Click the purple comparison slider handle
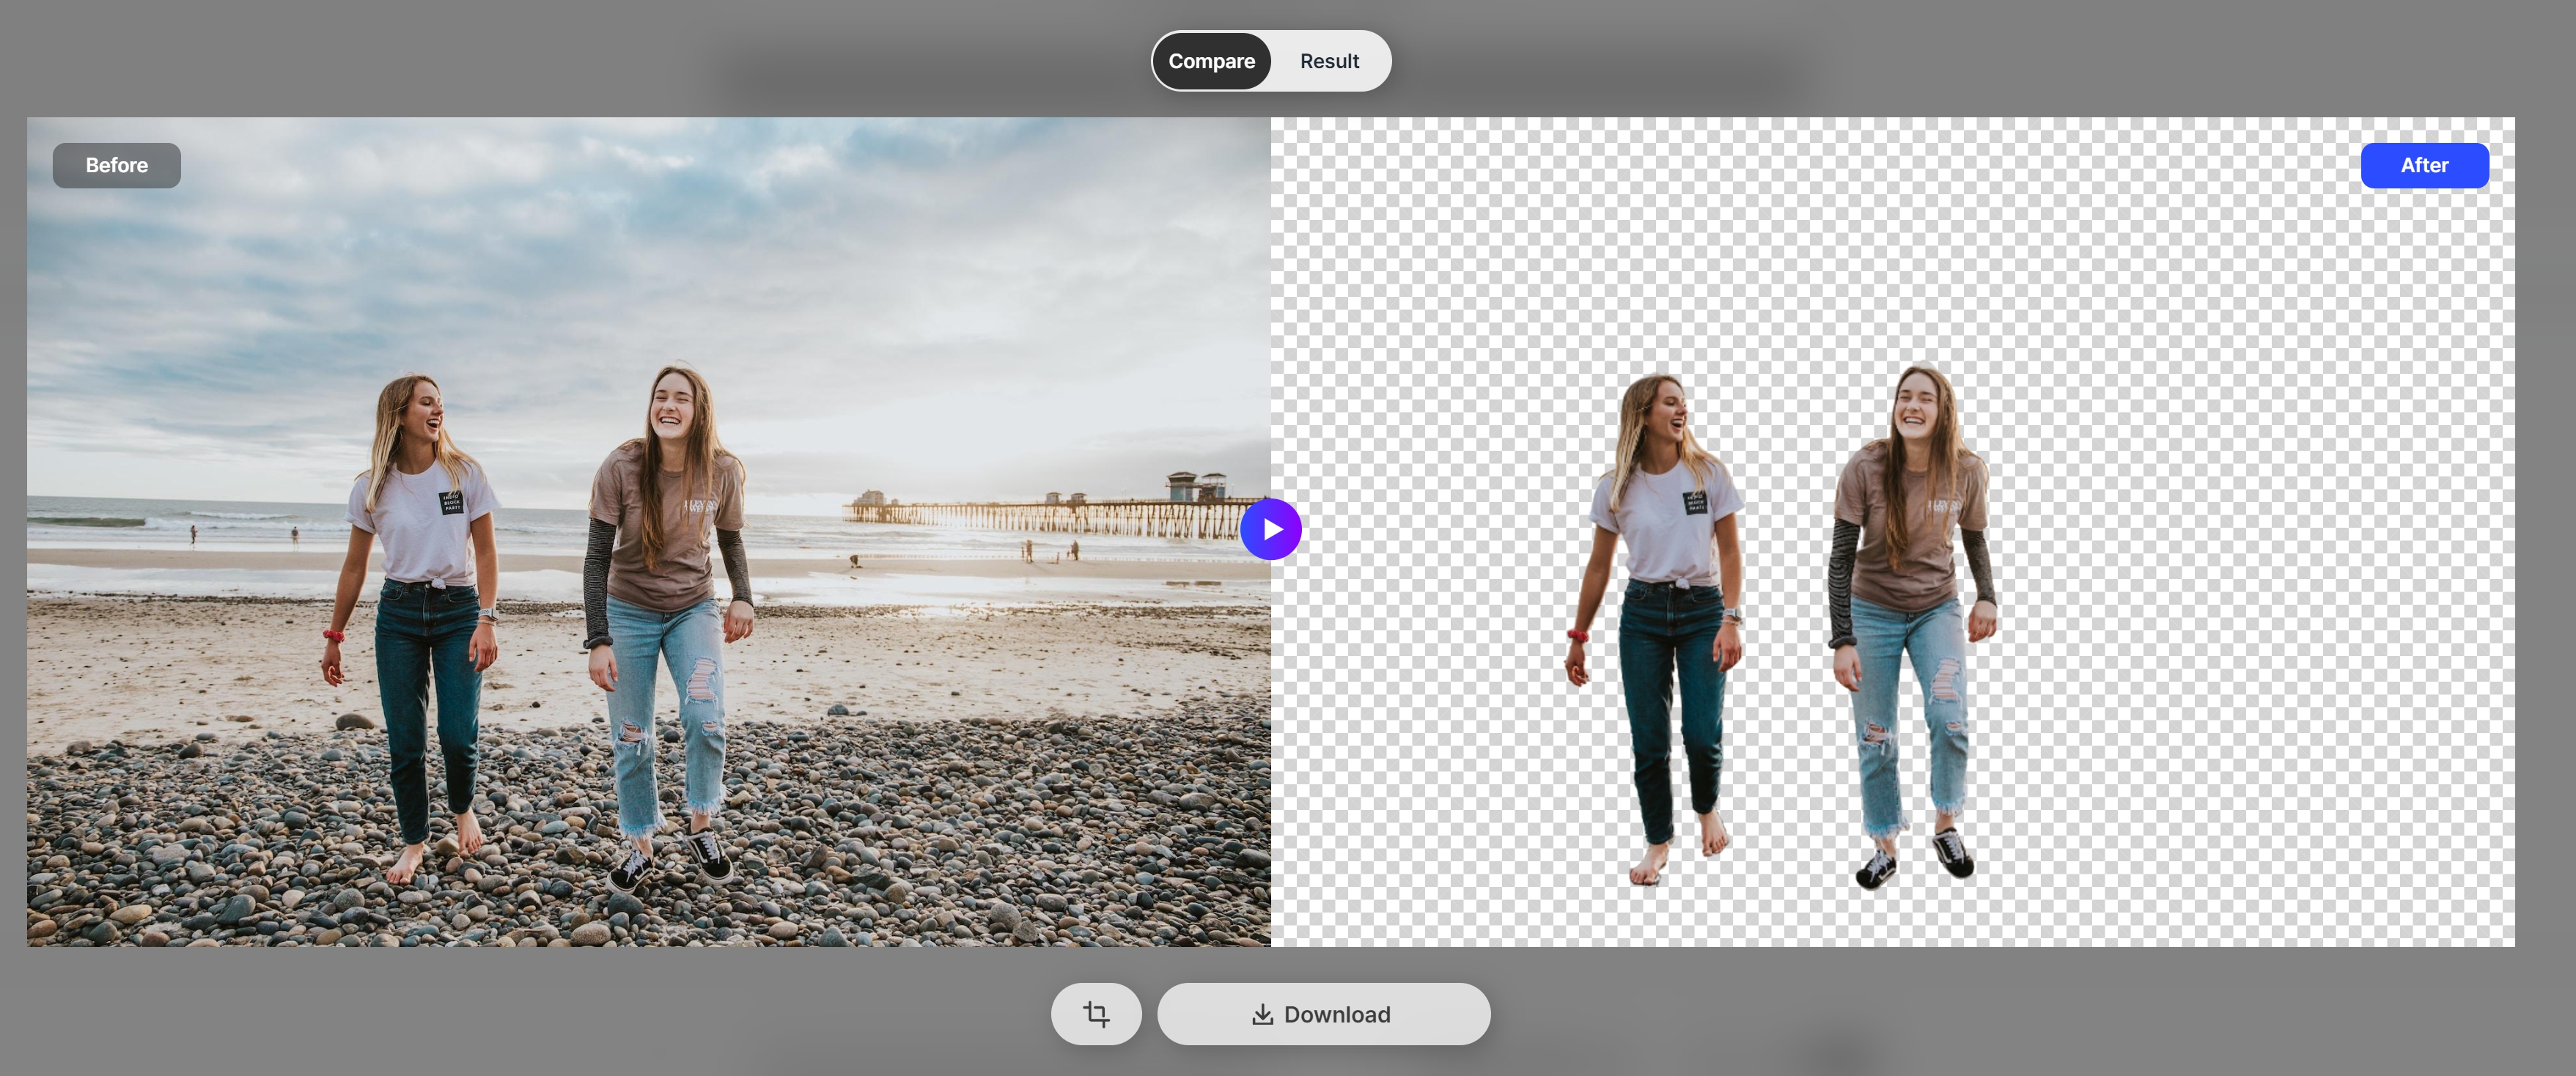2576x1076 pixels. point(1270,529)
